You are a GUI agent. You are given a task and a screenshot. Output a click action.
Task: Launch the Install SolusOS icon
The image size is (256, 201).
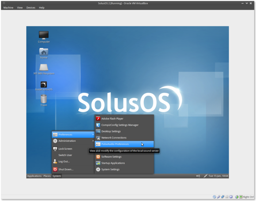(x=44, y=85)
